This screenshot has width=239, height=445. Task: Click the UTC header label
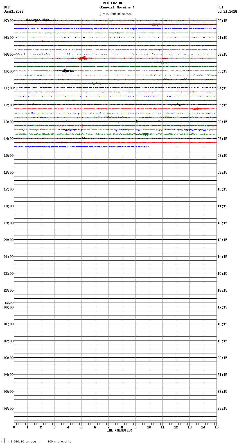[7, 7]
